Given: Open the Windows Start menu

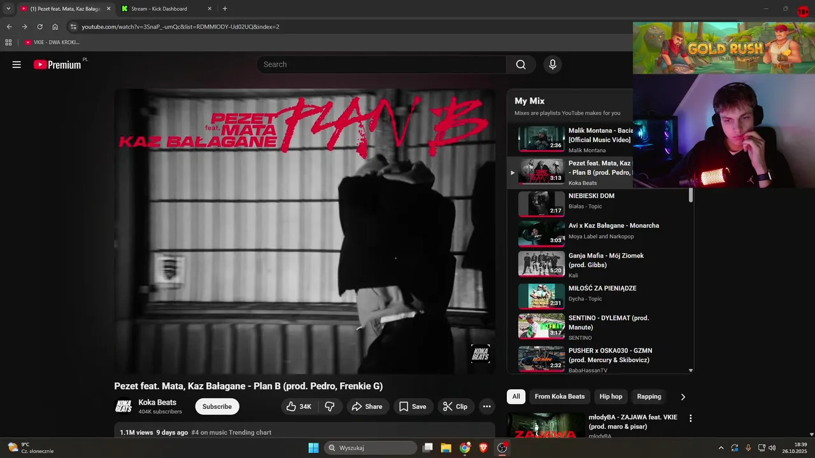Looking at the screenshot, I should pyautogui.click(x=313, y=448).
